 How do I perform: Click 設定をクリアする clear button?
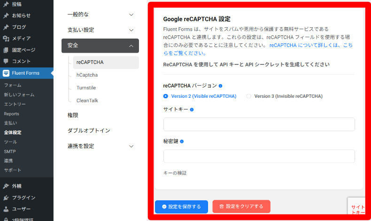click(x=241, y=206)
